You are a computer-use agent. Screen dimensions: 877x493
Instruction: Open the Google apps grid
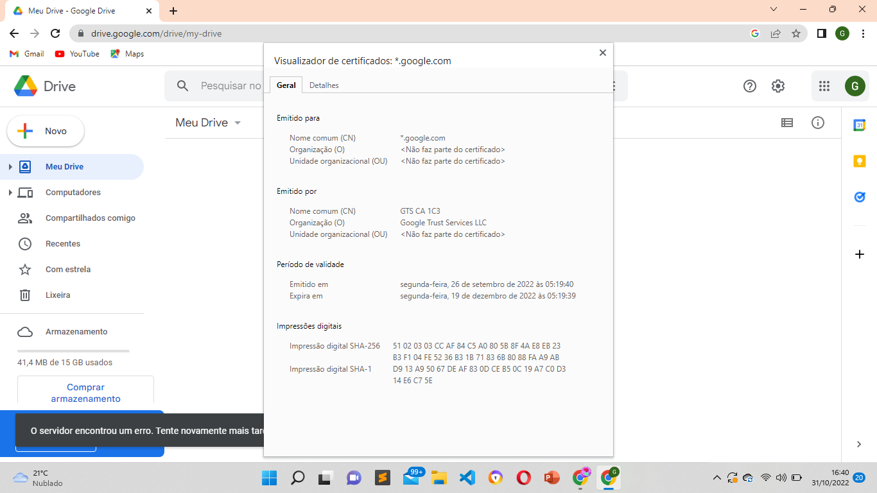click(x=824, y=86)
